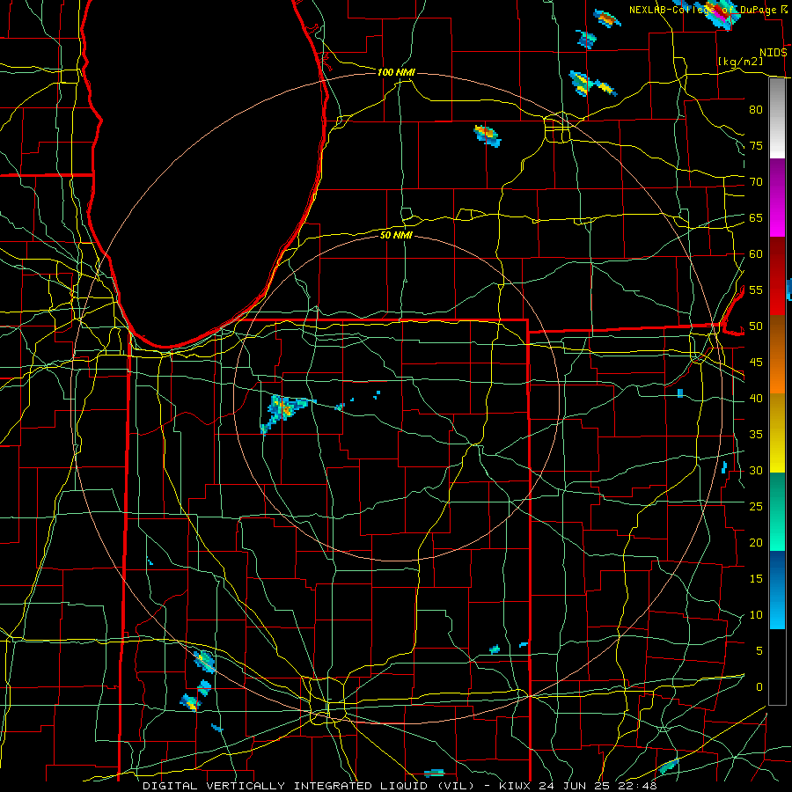Image resolution: width=792 pixels, height=792 pixels.
Task: Click the "80" value on the VIL scale
Action: 756,110
